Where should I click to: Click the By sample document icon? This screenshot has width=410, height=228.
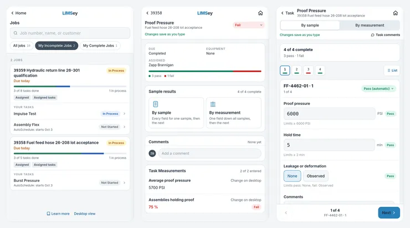click(156, 104)
